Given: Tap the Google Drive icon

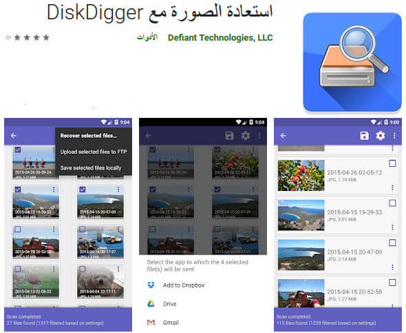Looking at the screenshot, I should (x=151, y=303).
